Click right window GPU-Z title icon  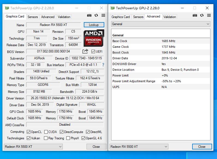(x=112, y=8)
